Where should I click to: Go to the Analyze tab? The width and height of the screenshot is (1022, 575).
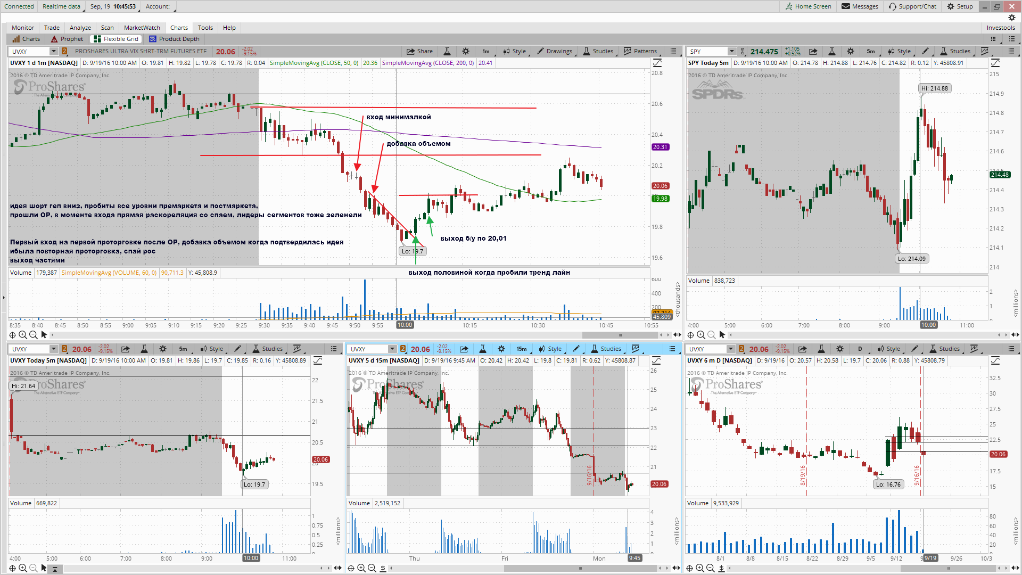tap(80, 28)
